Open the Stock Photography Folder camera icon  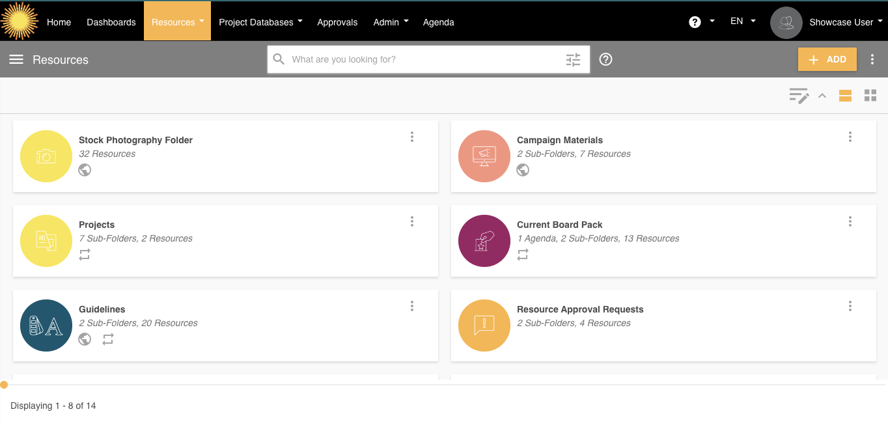tap(46, 156)
